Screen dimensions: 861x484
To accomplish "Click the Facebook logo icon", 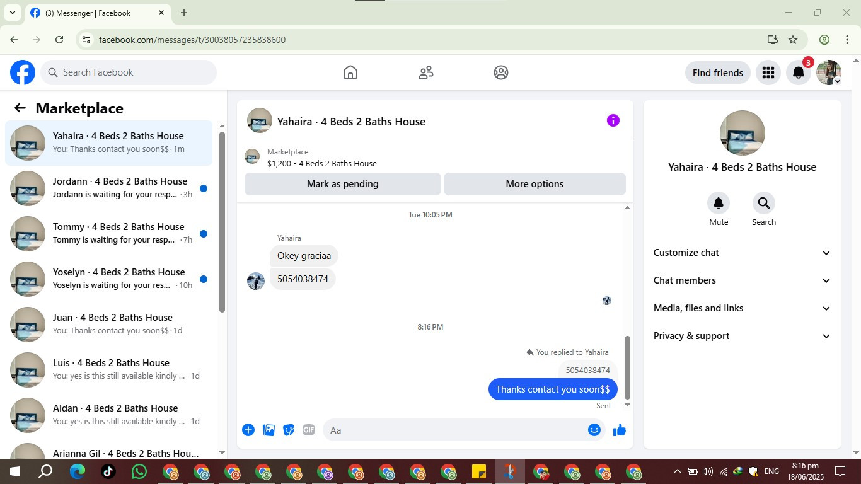I will [23, 72].
